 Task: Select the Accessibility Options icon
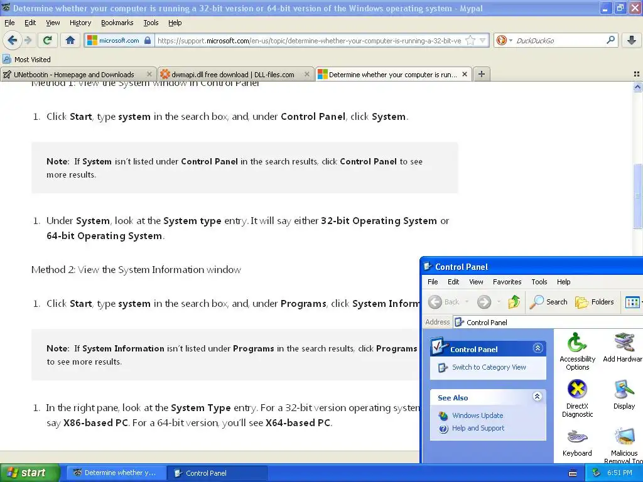pyautogui.click(x=578, y=351)
